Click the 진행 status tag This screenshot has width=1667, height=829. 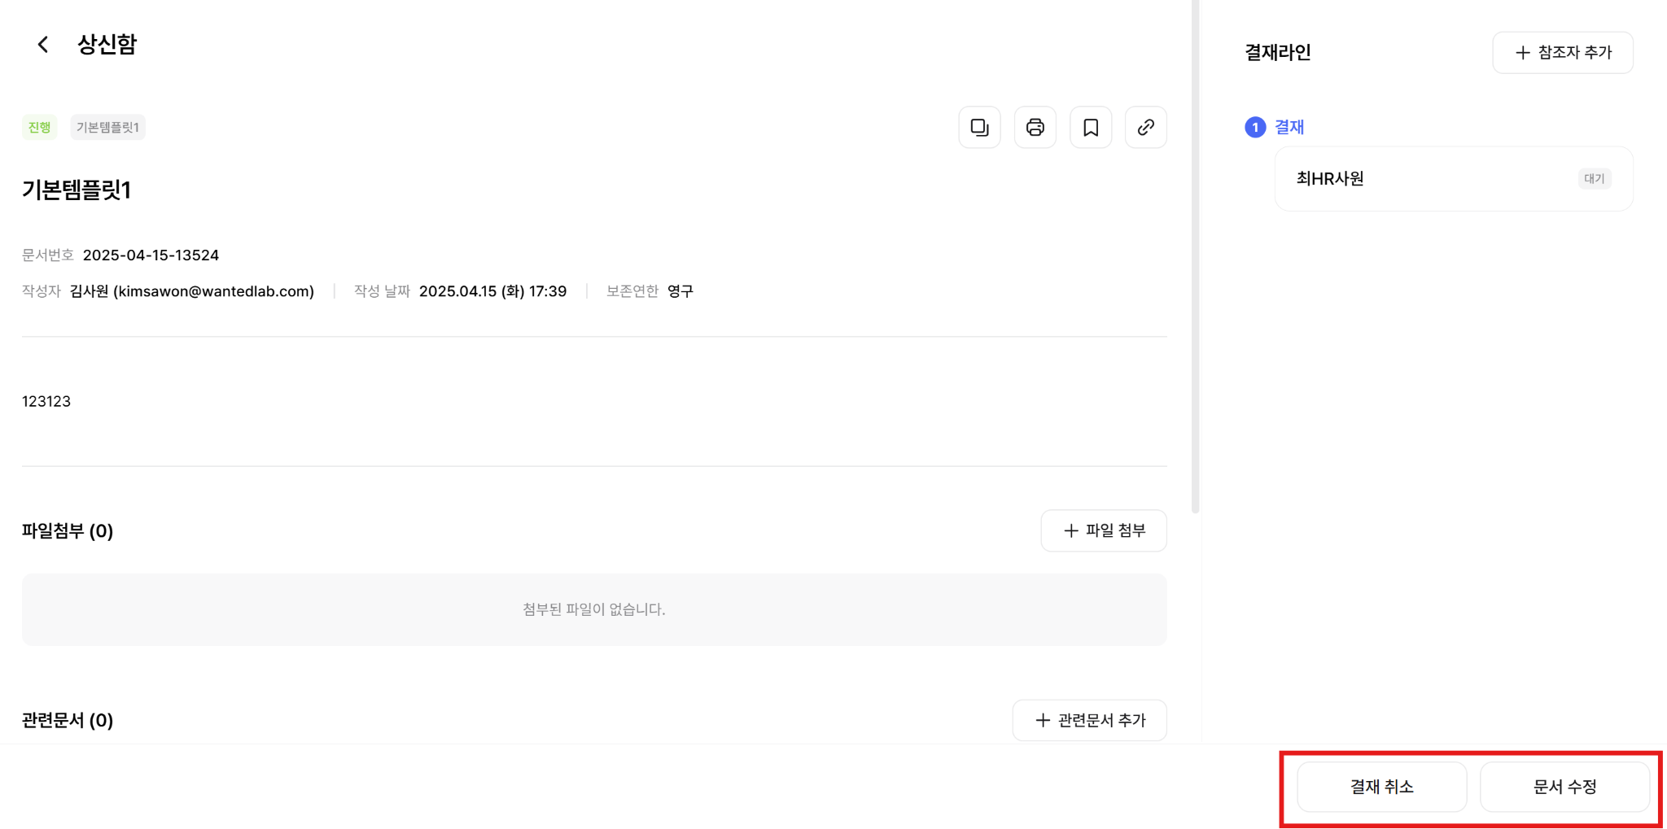[x=39, y=127]
